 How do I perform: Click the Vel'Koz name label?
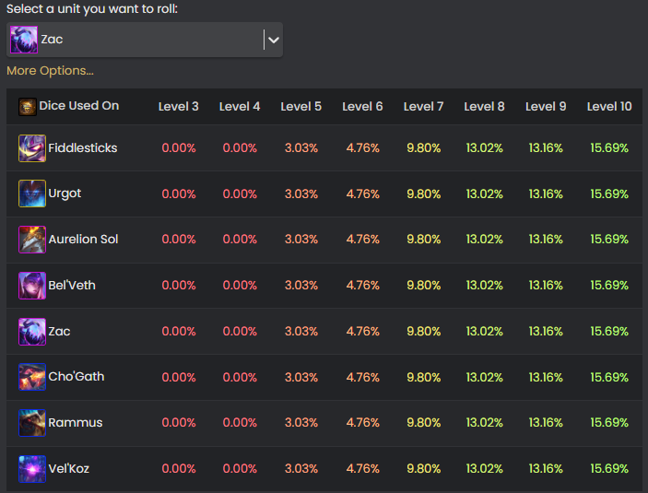coord(69,469)
